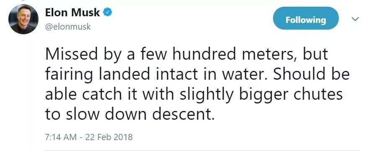
Task: Open the tweet timestamp 7:14 AM link
Action: point(61,137)
